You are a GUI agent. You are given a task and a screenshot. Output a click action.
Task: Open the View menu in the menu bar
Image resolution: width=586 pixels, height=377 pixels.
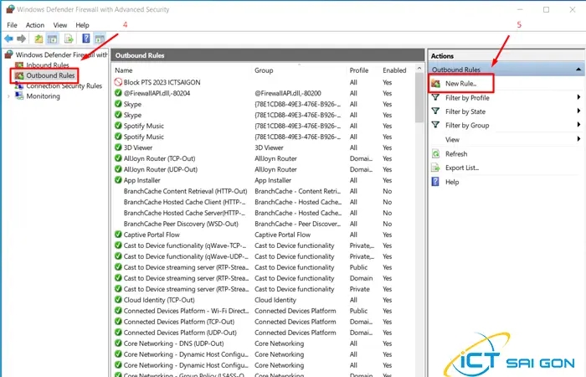tap(59, 25)
